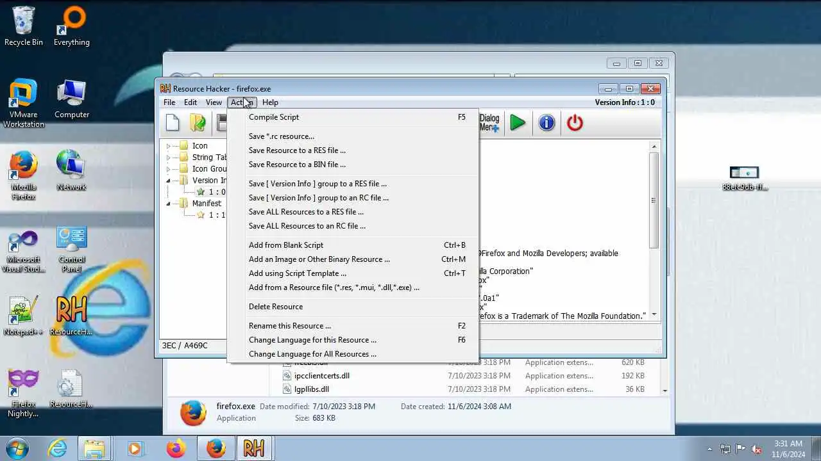Collapse the Manifest tree node
This screenshot has width=821, height=461.
click(x=169, y=204)
